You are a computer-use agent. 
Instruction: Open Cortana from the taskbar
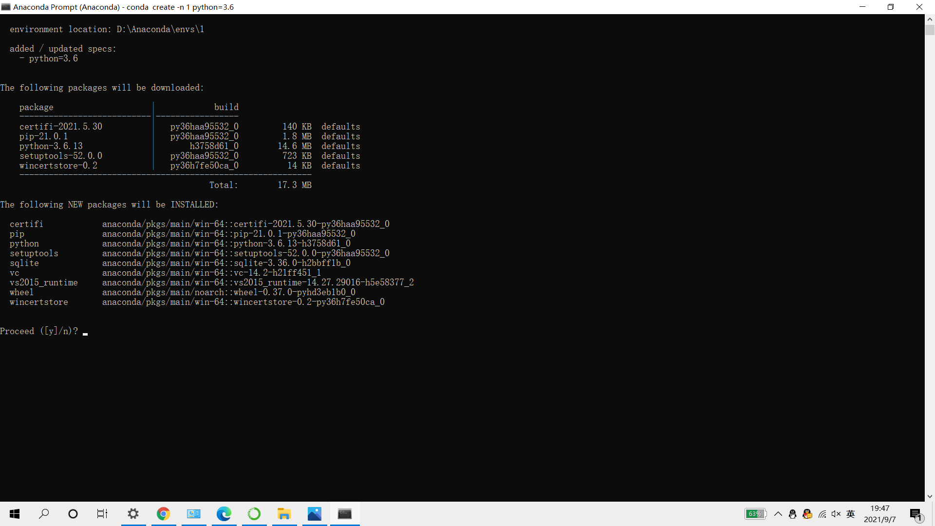[73, 514]
